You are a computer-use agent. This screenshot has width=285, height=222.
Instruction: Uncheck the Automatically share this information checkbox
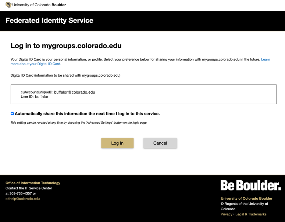[12, 113]
